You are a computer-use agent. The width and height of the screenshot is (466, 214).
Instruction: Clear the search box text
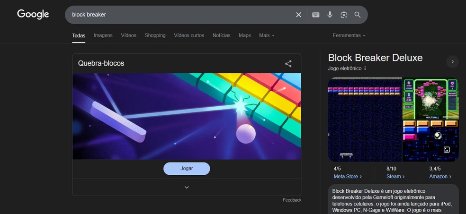[x=298, y=15]
